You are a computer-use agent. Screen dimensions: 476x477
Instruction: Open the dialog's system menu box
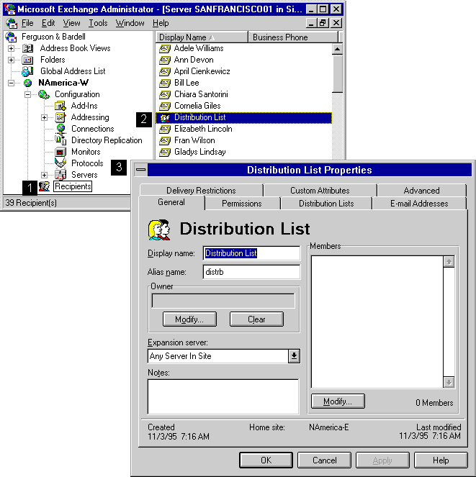[140, 170]
